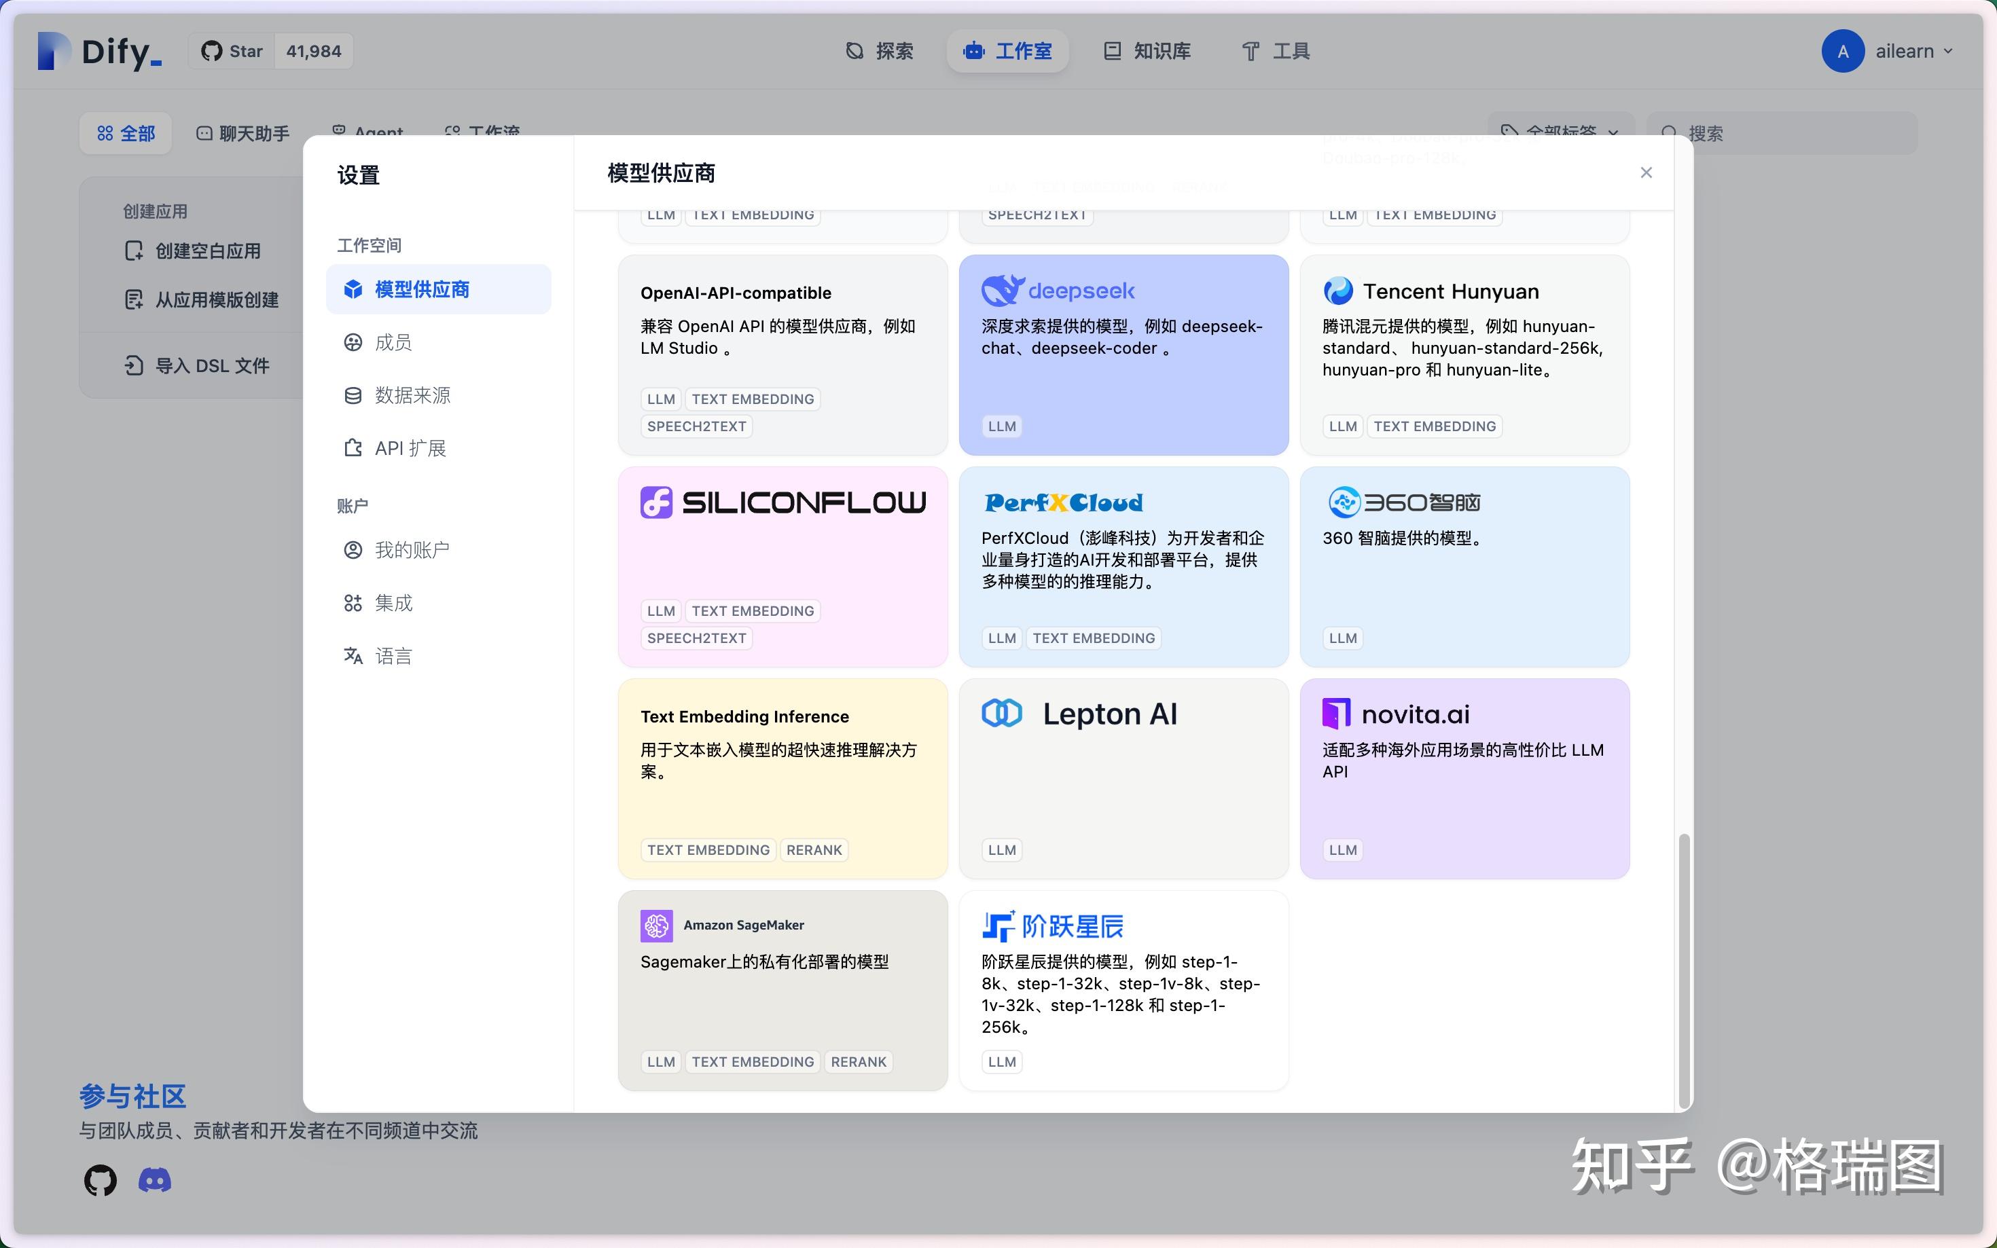Screen dimensions: 1997x1248
Task: Open the 成员 settings menu item
Action: coord(393,342)
